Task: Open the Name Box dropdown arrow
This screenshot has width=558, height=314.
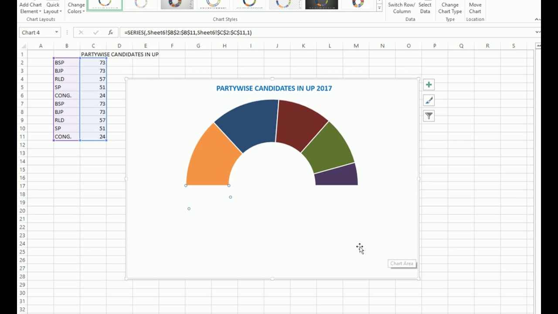Action: (57, 32)
